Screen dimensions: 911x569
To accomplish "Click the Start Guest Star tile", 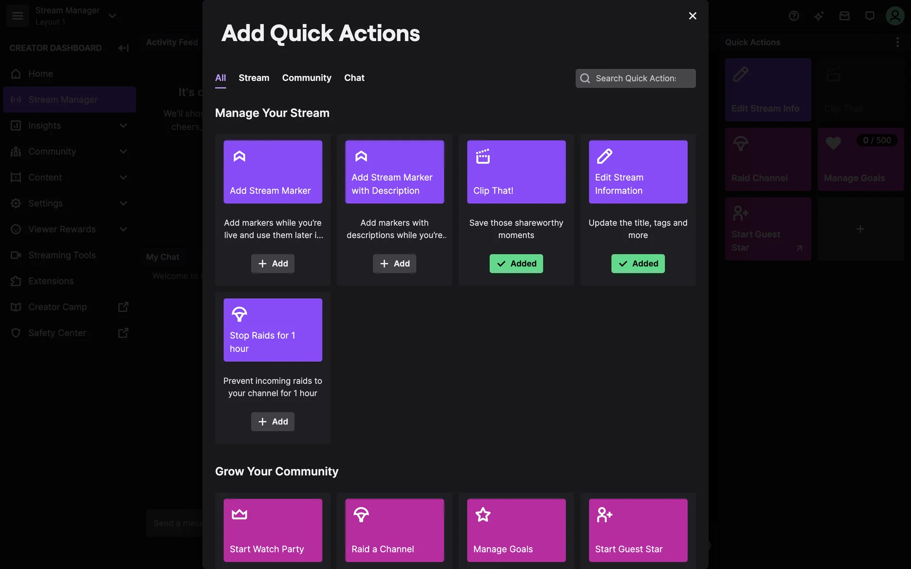I will tap(638, 530).
